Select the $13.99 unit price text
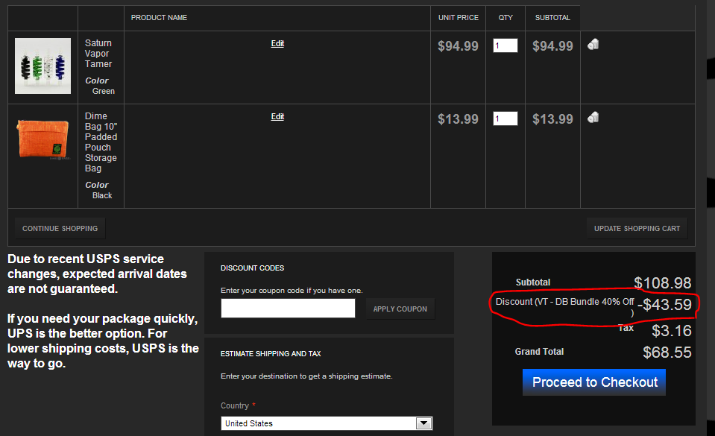This screenshot has height=436, width=715. (x=458, y=119)
